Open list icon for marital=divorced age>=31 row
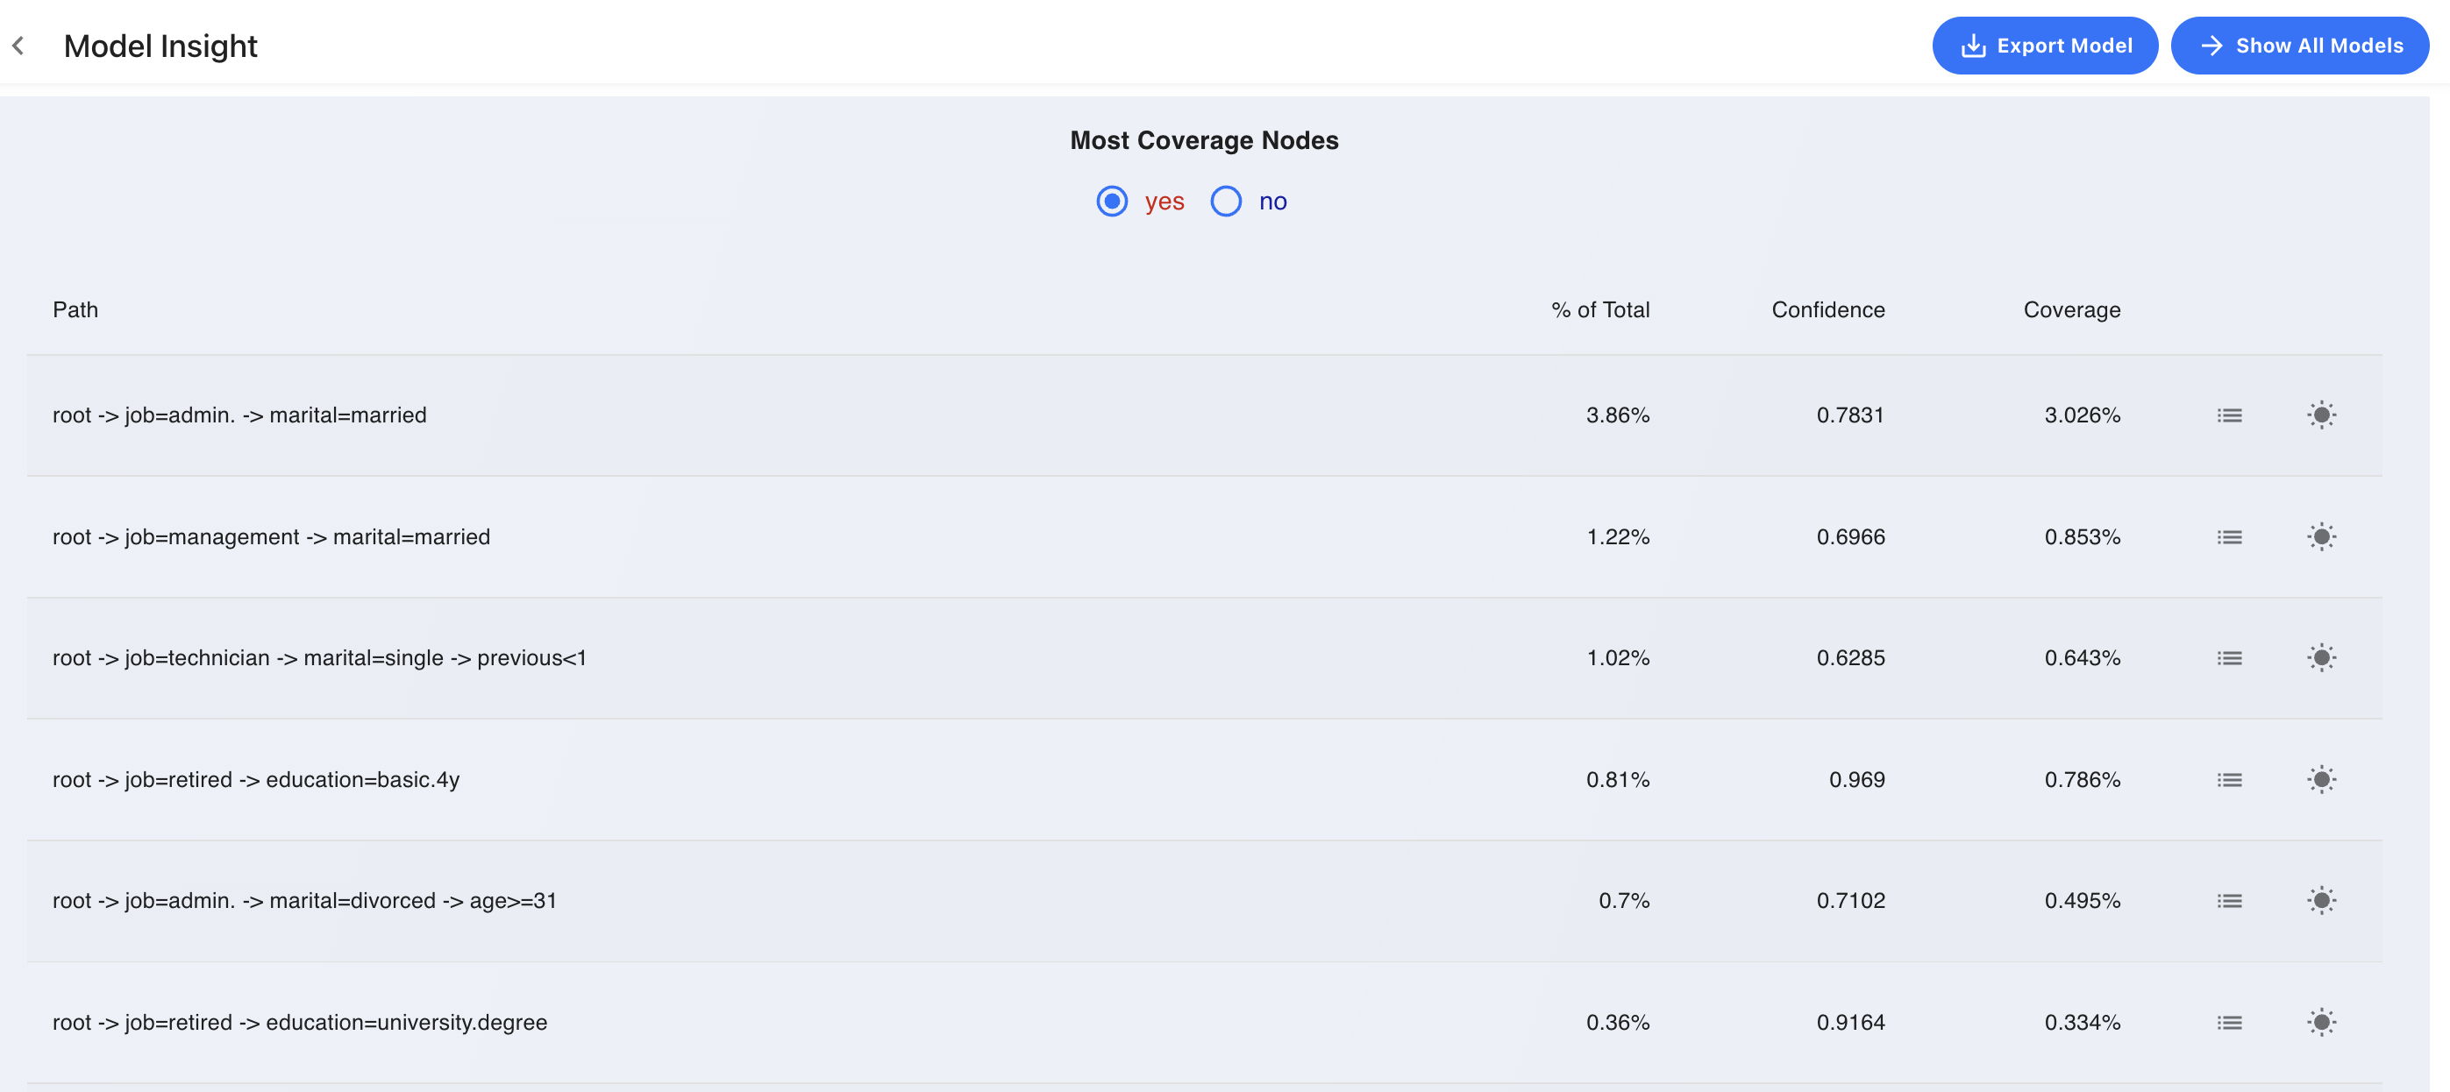 click(x=2229, y=900)
